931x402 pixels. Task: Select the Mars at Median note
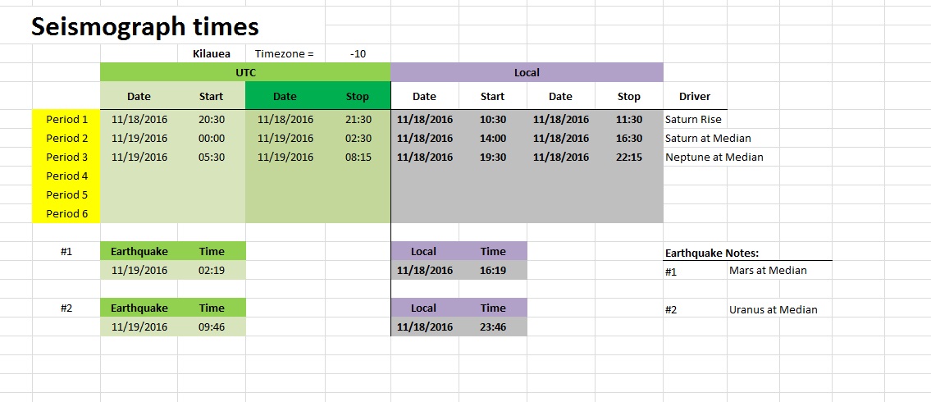(x=768, y=270)
